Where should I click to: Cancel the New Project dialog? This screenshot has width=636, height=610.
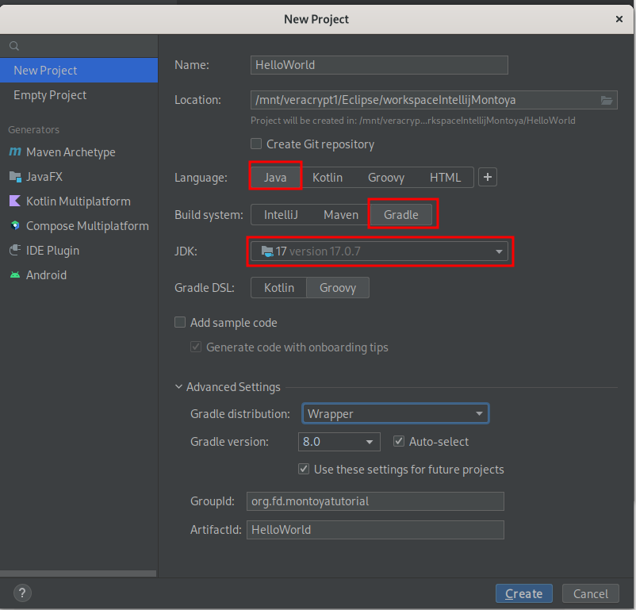590,593
